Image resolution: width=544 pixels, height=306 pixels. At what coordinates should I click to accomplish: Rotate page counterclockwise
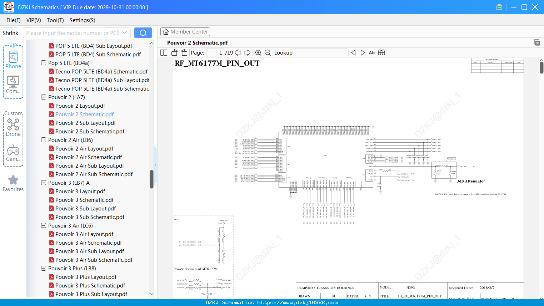(174, 53)
